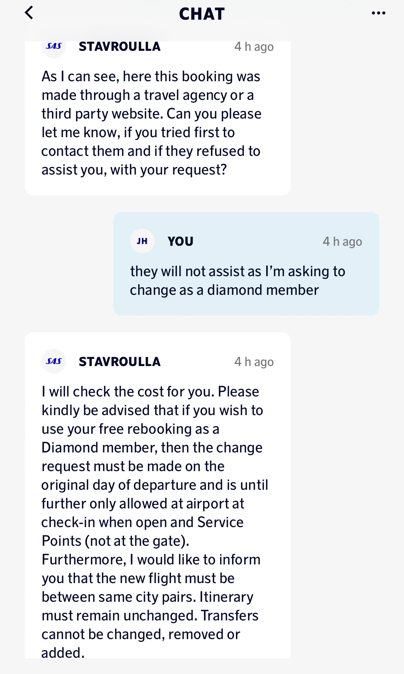Tap the 4 h ago timestamp on your message
Screen dimensions: 404x674
point(342,242)
